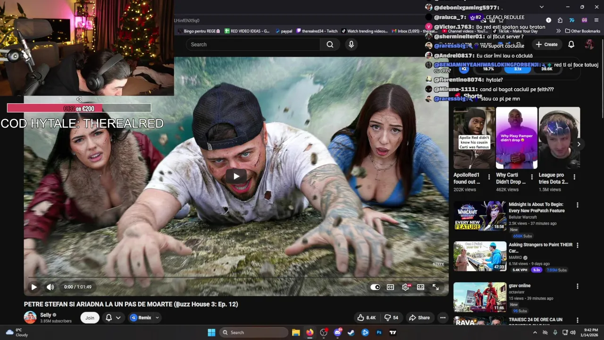Viewport: 604px width, 340px height.
Task: Show more bookmarks using the double chevron
Action: 558,31
